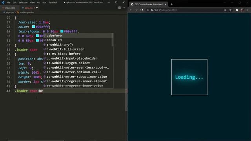Image resolution: width=251 pixels, height=141 pixels.
Task: Select the ::-webkit-keygen-select suggestion
Action: point(77,63)
